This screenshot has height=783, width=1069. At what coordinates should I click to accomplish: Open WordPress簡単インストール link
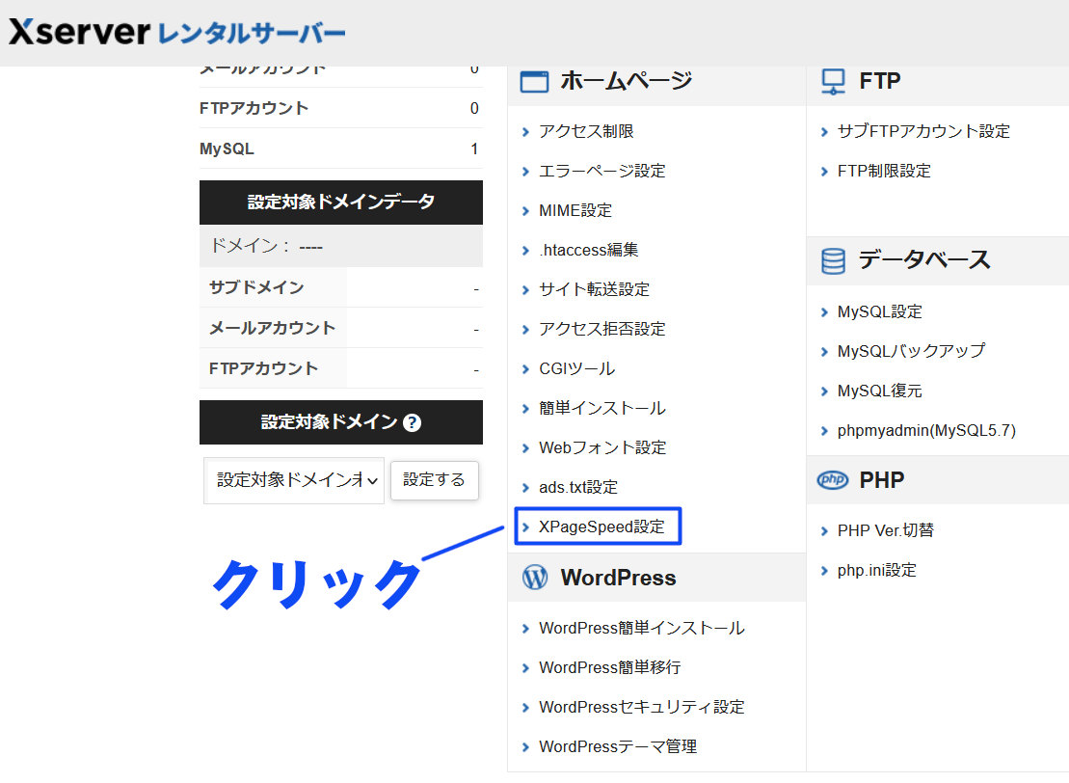tap(642, 628)
